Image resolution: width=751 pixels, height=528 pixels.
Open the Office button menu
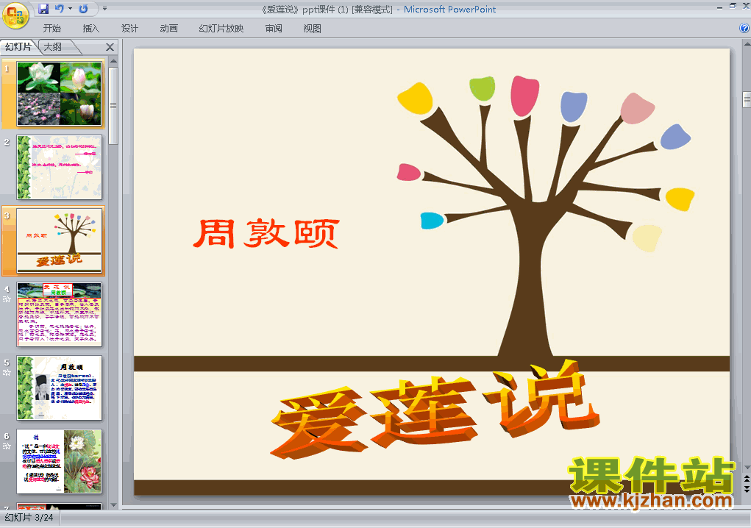point(15,15)
